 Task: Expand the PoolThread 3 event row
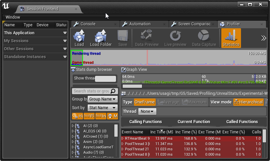point(123,144)
